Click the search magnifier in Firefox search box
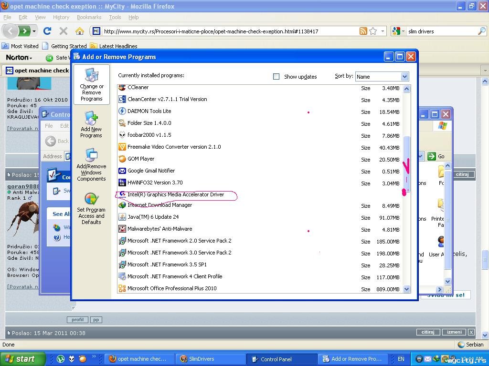Image resolution: width=489 pixels, height=366 pixels. tap(481, 31)
